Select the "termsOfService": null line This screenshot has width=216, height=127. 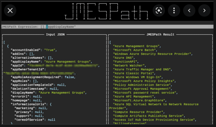coord(35,120)
